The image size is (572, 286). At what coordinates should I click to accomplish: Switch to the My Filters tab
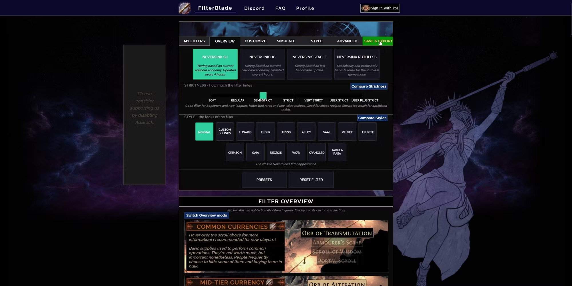(194, 41)
